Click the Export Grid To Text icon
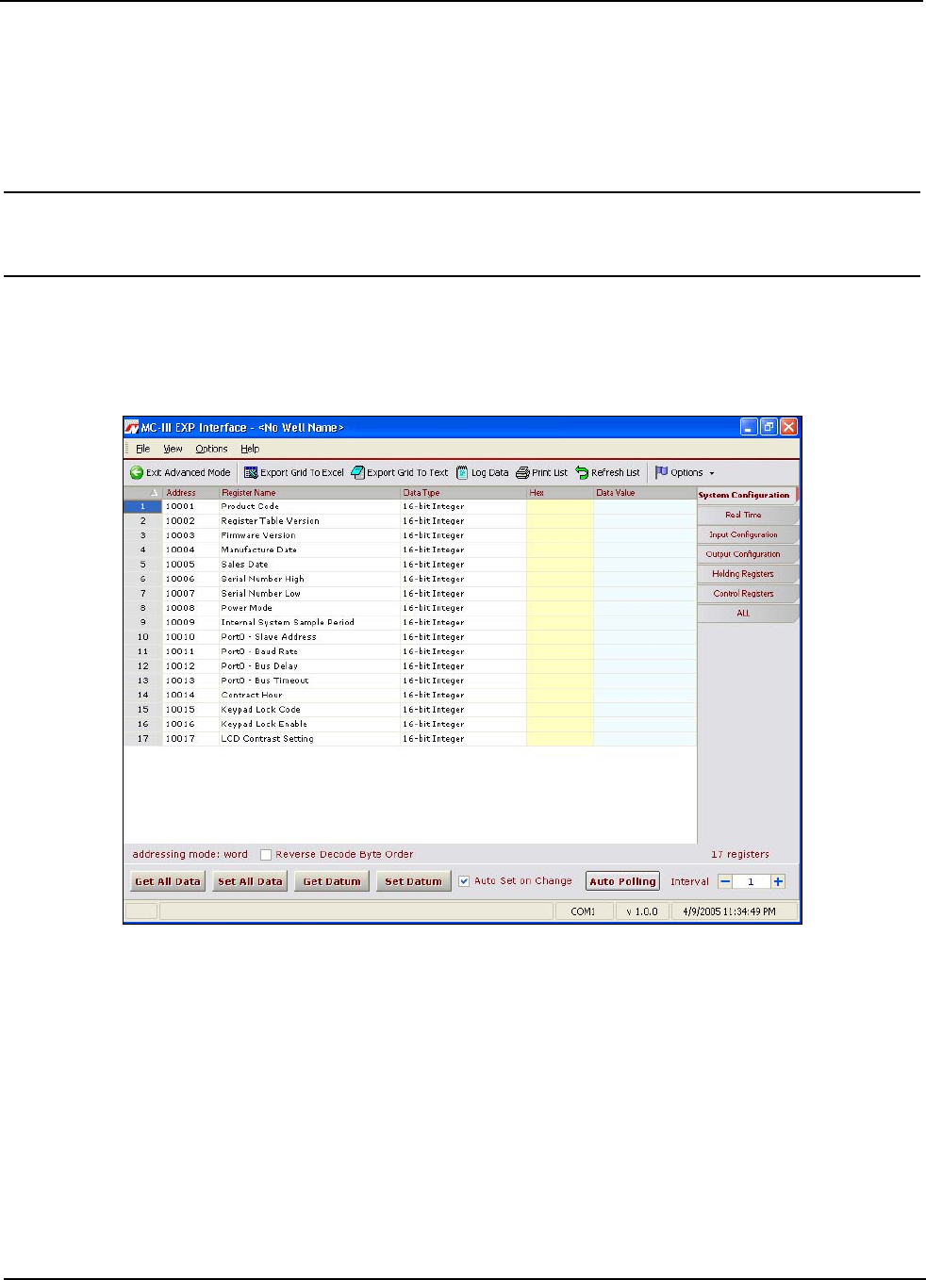The height and width of the screenshot is (1280, 926). tap(357, 473)
